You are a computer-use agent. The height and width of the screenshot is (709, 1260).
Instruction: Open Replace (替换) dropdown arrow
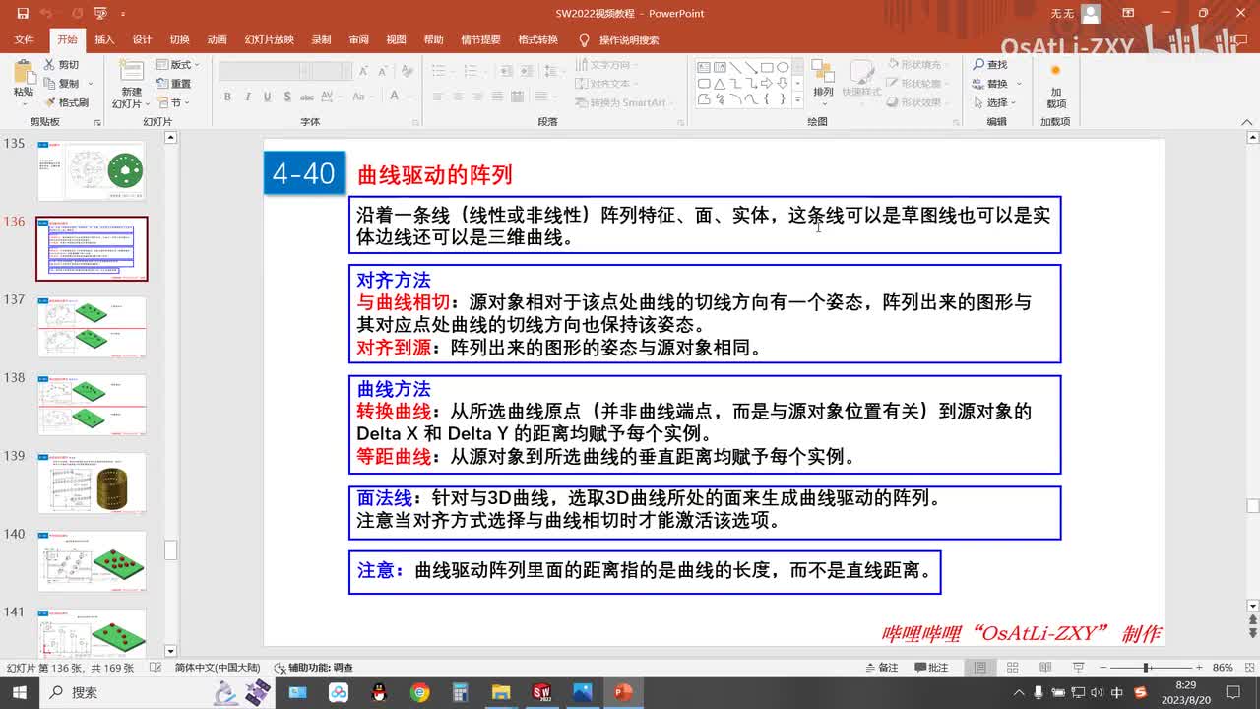(1018, 84)
